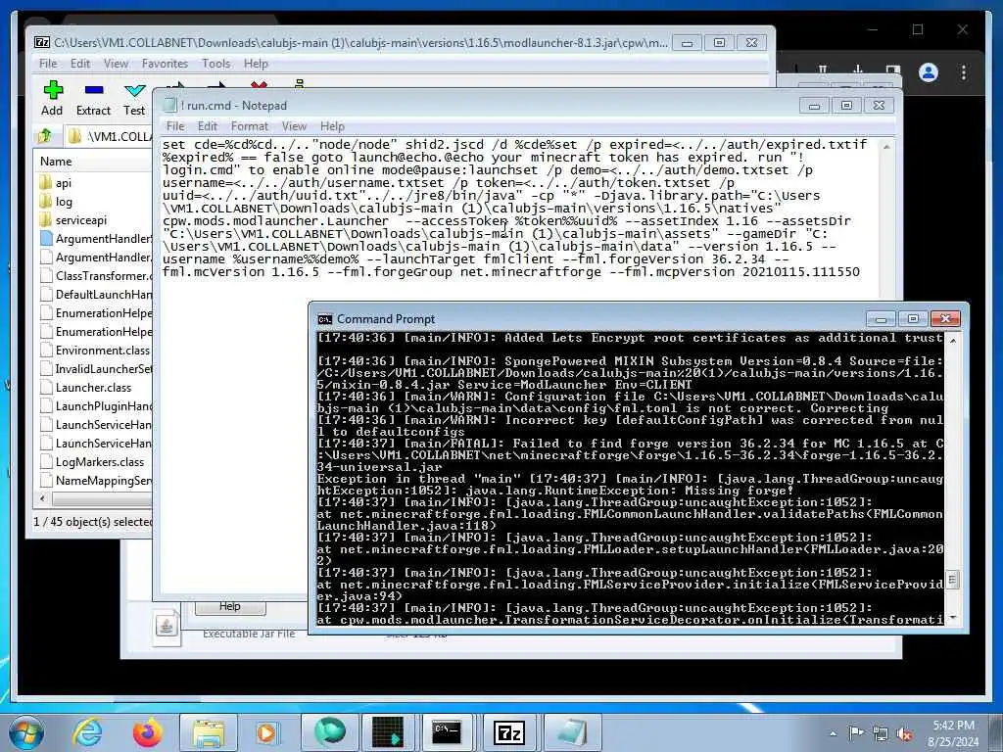The width and height of the screenshot is (1003, 752).
Task: Open the Notepad Format menu
Action: (250, 126)
